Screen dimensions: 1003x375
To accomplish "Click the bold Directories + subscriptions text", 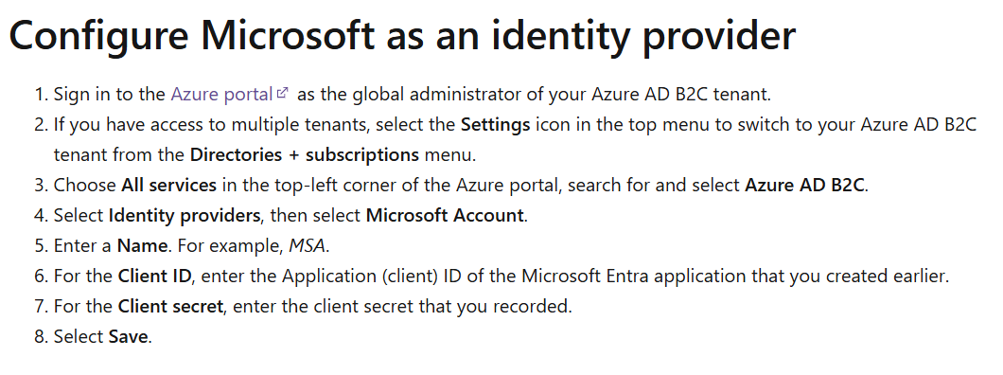I will pyautogui.click(x=305, y=154).
